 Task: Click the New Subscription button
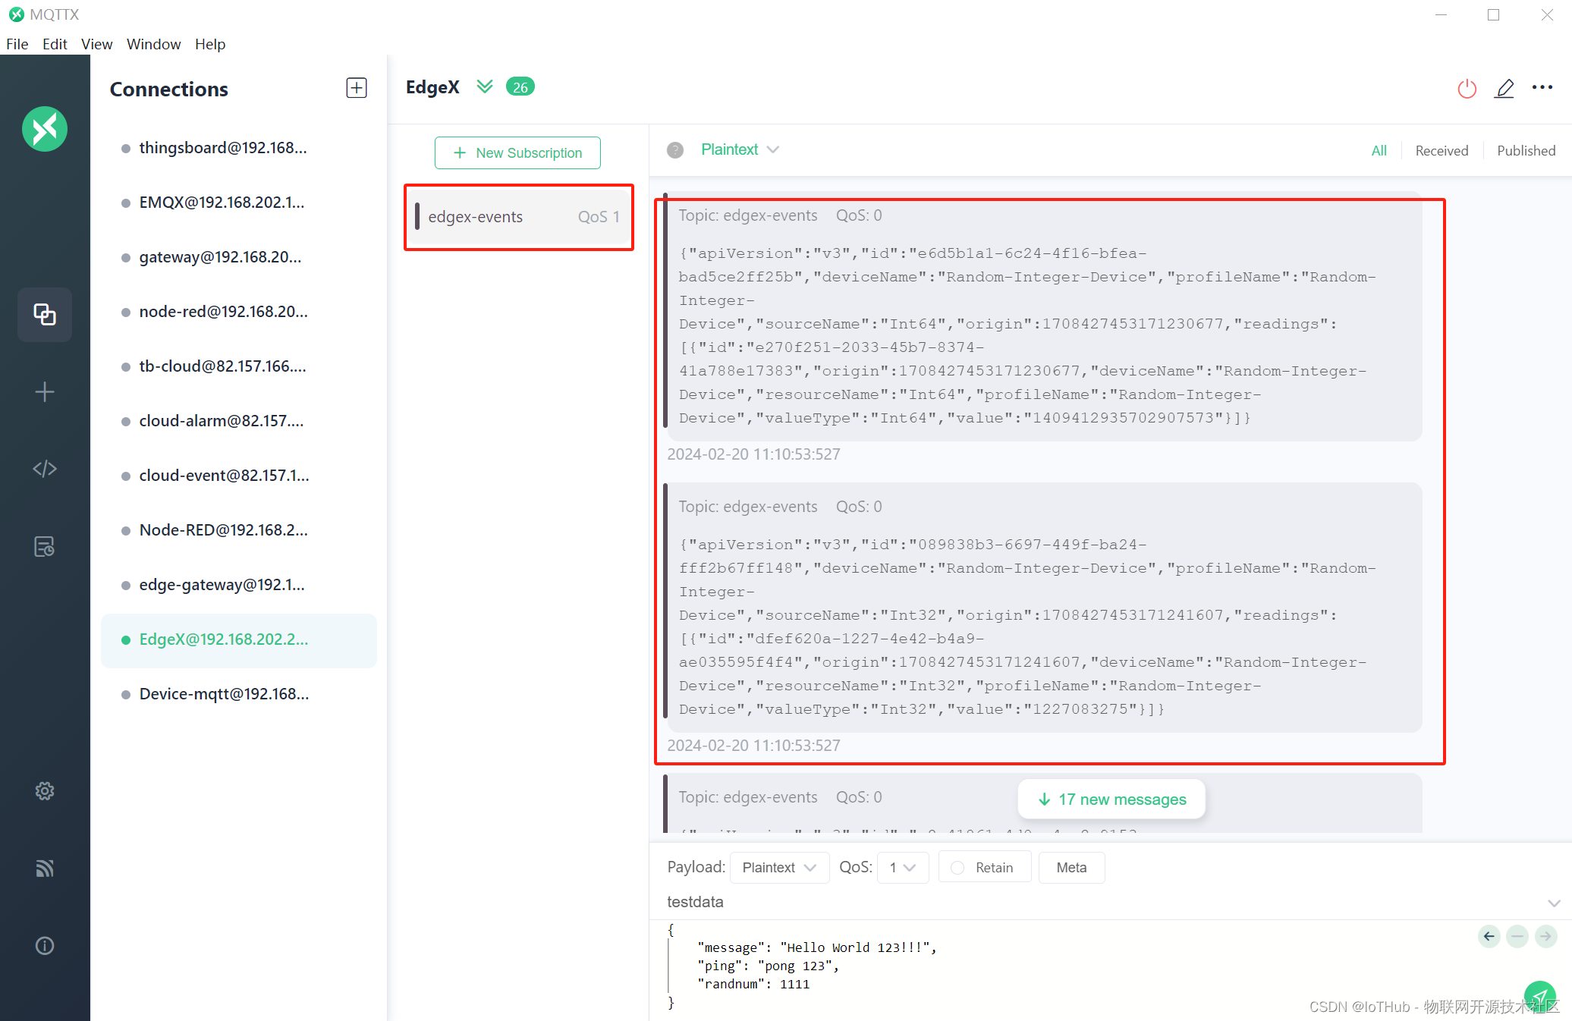point(517,152)
